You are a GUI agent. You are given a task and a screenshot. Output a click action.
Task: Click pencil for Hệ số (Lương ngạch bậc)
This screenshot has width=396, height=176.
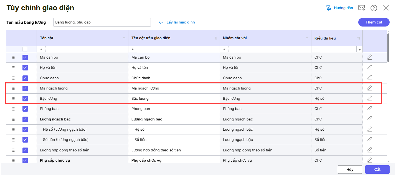point(369,129)
